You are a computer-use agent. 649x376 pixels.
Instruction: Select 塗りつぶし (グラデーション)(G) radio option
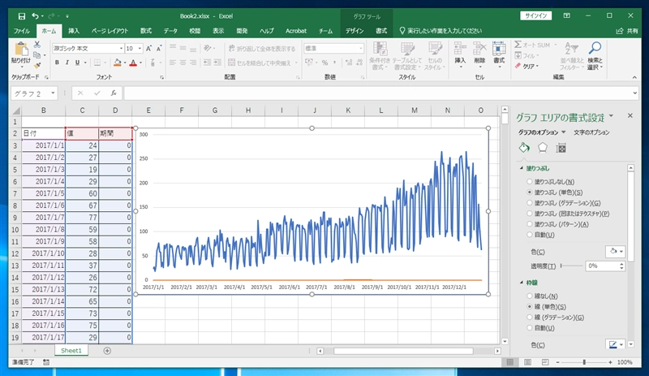[x=530, y=203]
